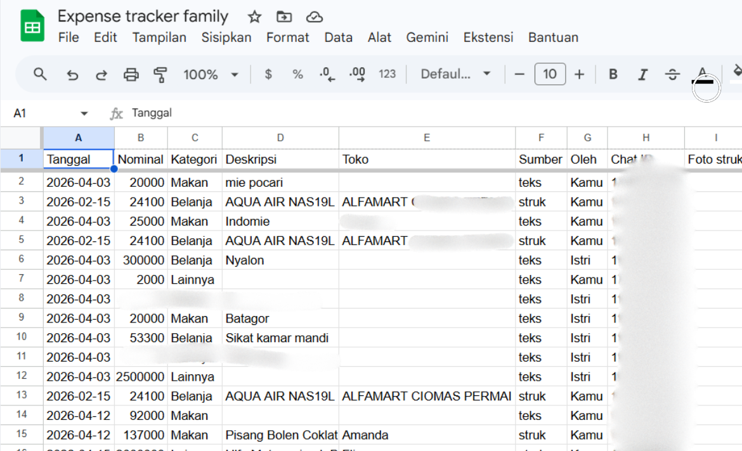Viewport: 742px width, 451px height.
Task: Undo the last action
Action: click(x=72, y=75)
